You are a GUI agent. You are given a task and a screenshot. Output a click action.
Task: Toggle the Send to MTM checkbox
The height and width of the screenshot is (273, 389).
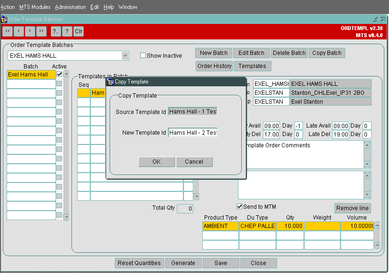click(239, 206)
